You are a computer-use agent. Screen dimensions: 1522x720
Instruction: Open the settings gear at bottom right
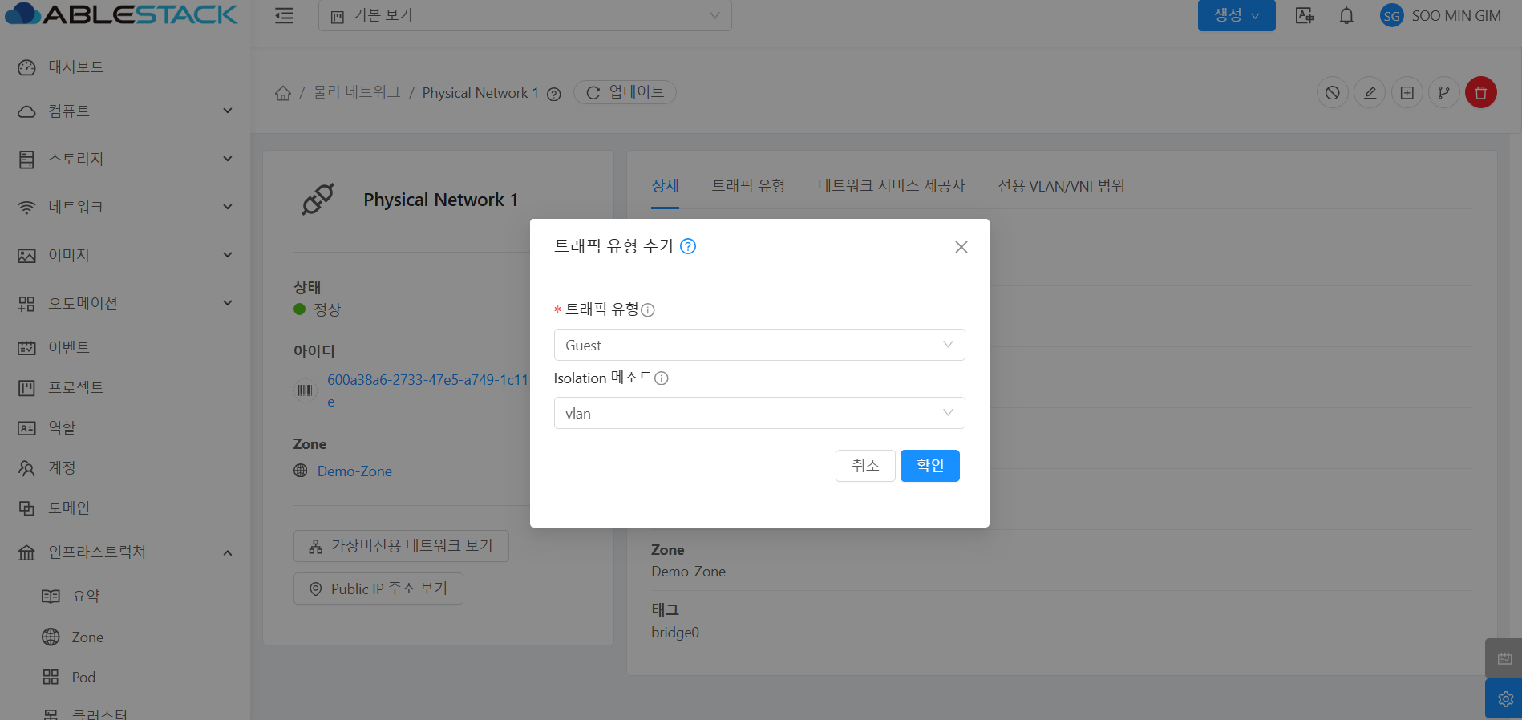[x=1504, y=699]
